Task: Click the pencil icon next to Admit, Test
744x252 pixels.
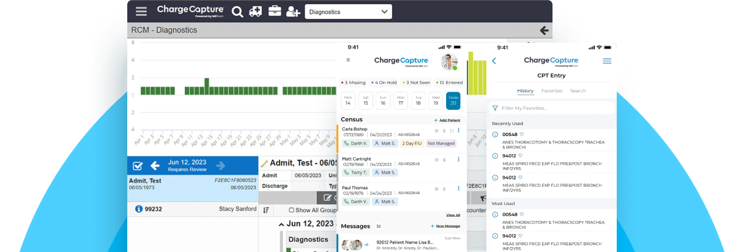Action: (x=264, y=164)
